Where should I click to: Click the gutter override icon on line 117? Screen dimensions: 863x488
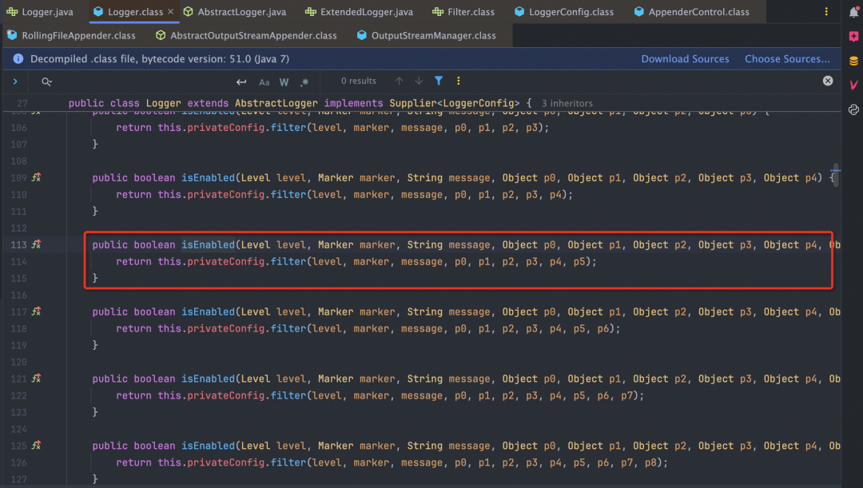coord(36,311)
